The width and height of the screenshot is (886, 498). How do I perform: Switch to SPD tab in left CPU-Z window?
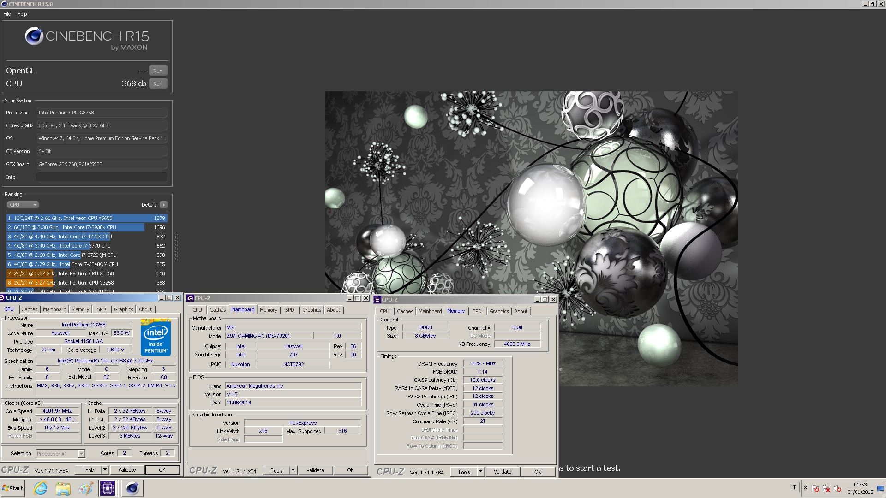point(102,309)
